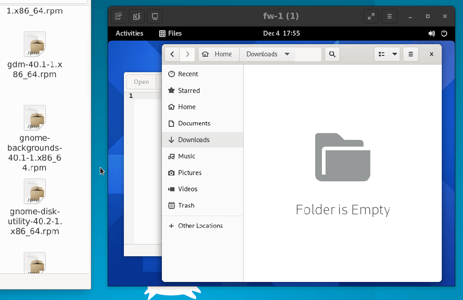Click the Open button in the text editor
Screen dimensions: 463x300
(141, 82)
